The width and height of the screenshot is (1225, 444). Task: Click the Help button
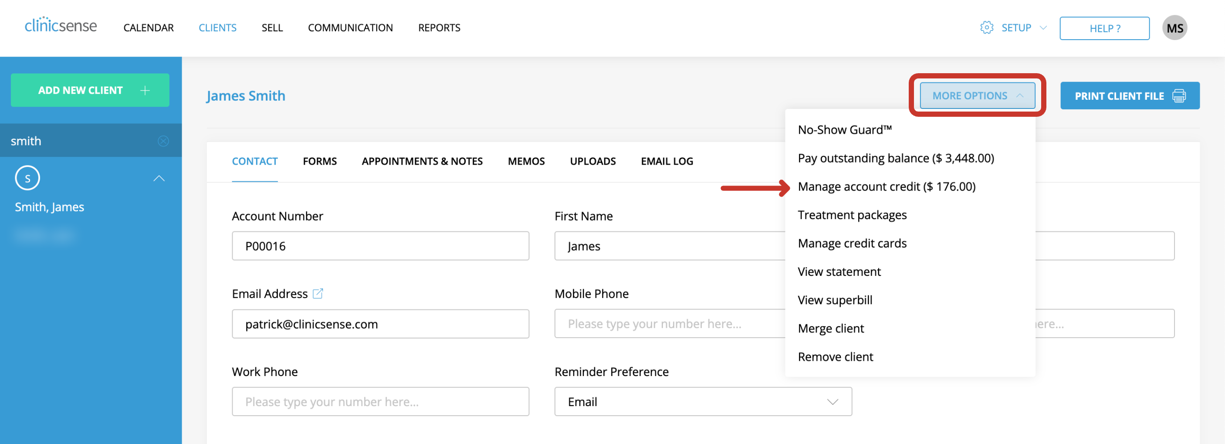coord(1104,28)
